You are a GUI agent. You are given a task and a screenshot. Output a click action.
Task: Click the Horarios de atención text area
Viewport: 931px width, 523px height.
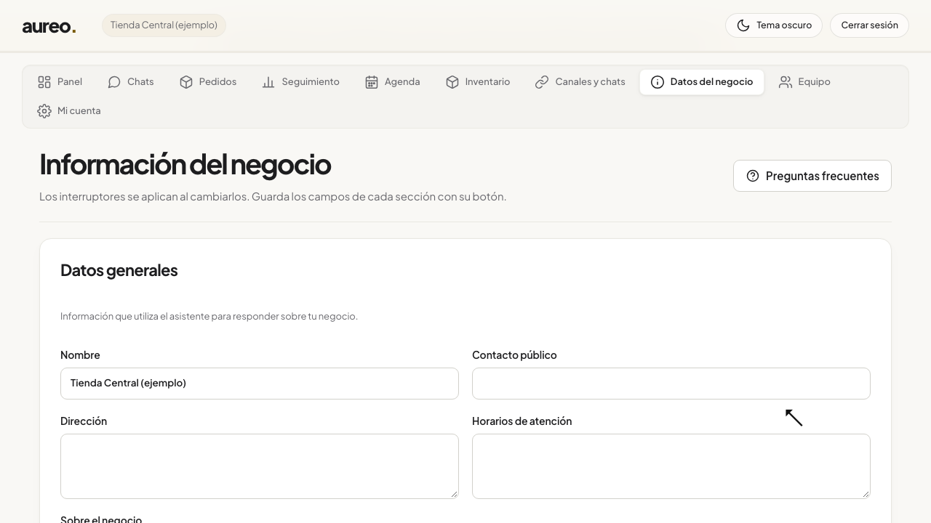pos(671,466)
